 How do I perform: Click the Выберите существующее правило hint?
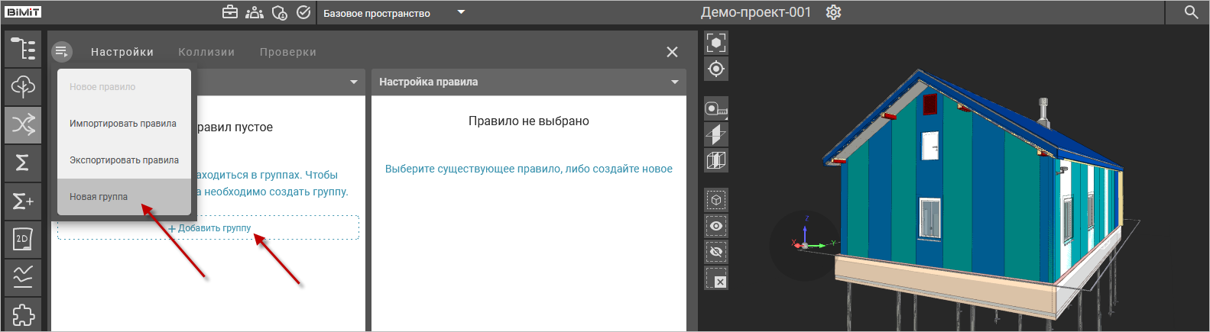tap(529, 169)
